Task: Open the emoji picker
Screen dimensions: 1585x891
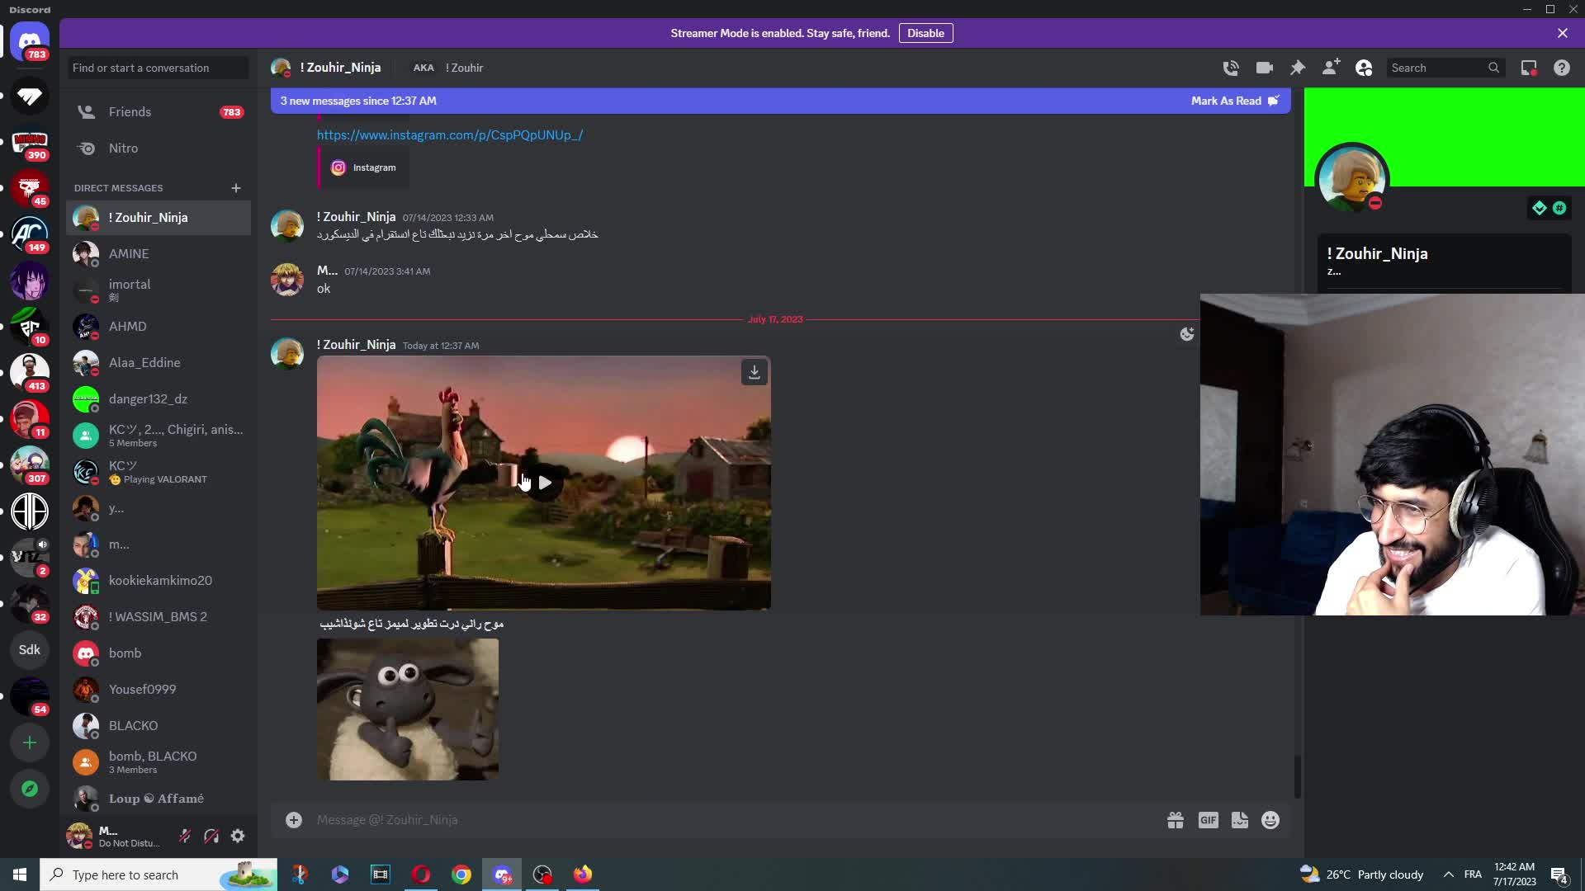Action: coord(1270,820)
